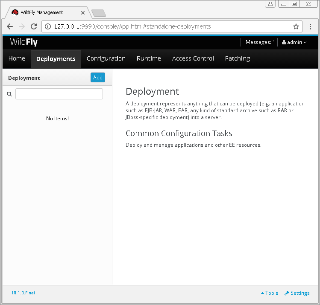
Task: Click the Chrome user profile icon
Action: [270, 4]
